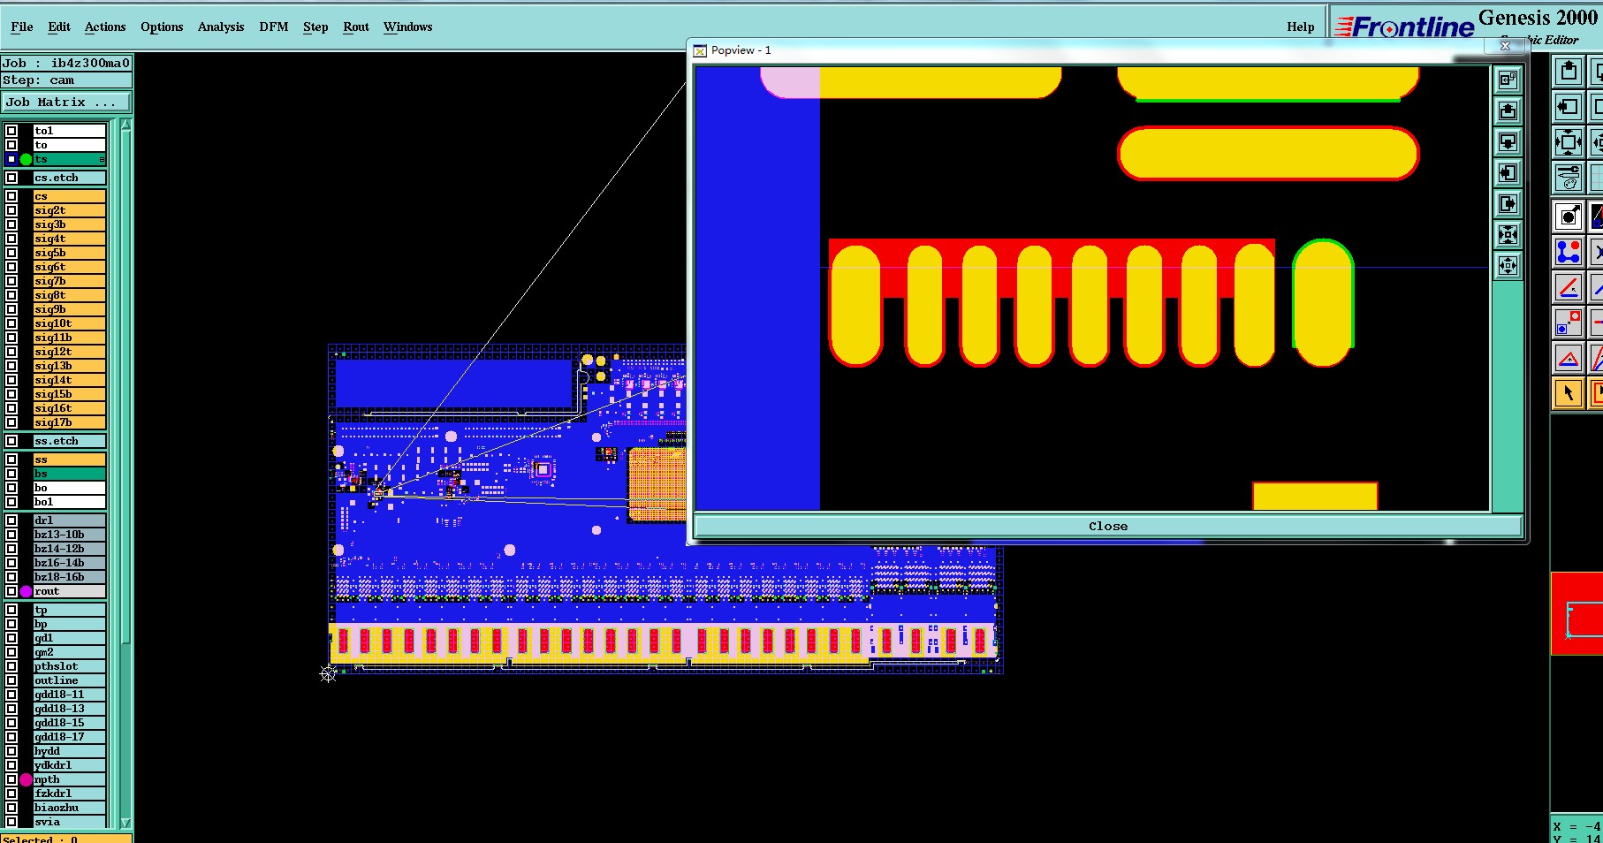Click the layer list scroll up arrow
The width and height of the screenshot is (1603, 843).
pyautogui.click(x=125, y=125)
